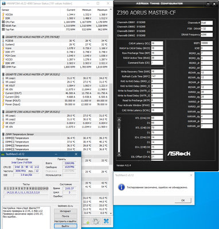The width and height of the screenshot is (219, 229).
Task: Click the blue X close-sensors icon
Action: pos(106,221)
